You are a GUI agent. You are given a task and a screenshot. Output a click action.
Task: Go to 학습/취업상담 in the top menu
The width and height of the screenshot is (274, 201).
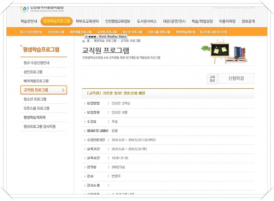click(x=202, y=21)
